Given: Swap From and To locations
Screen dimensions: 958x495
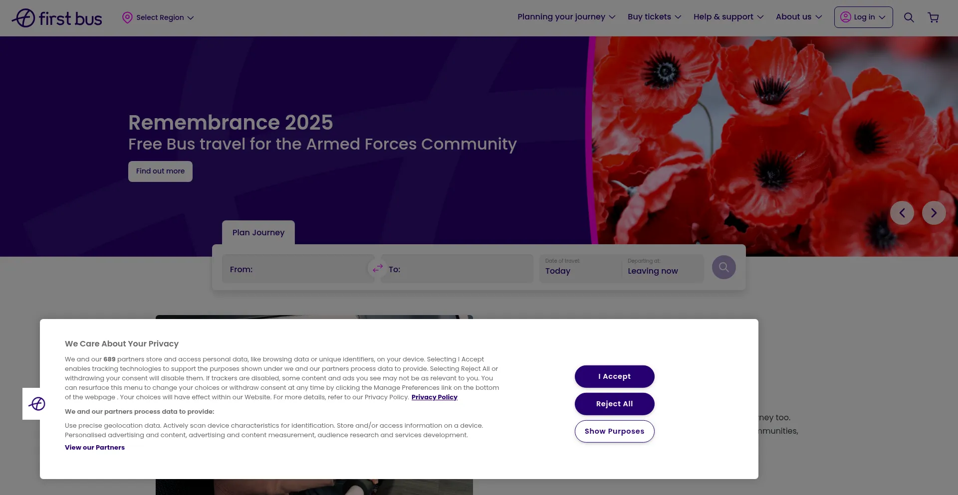Looking at the screenshot, I should [377, 268].
